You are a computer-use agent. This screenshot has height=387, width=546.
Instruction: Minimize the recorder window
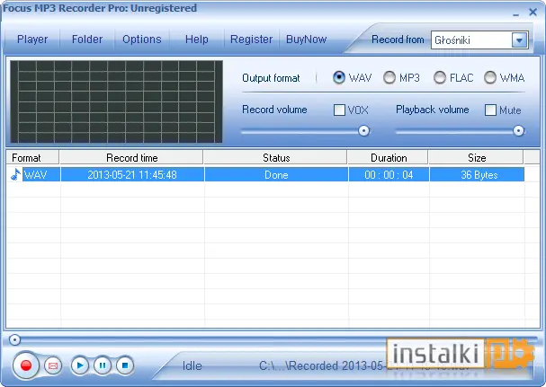pos(516,13)
